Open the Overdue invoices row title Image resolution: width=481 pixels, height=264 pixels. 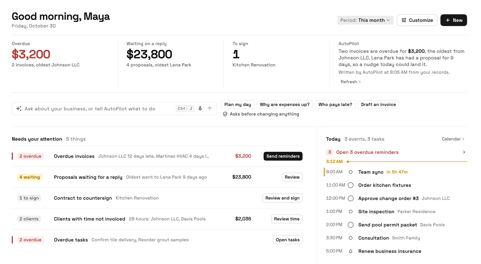[x=74, y=156]
